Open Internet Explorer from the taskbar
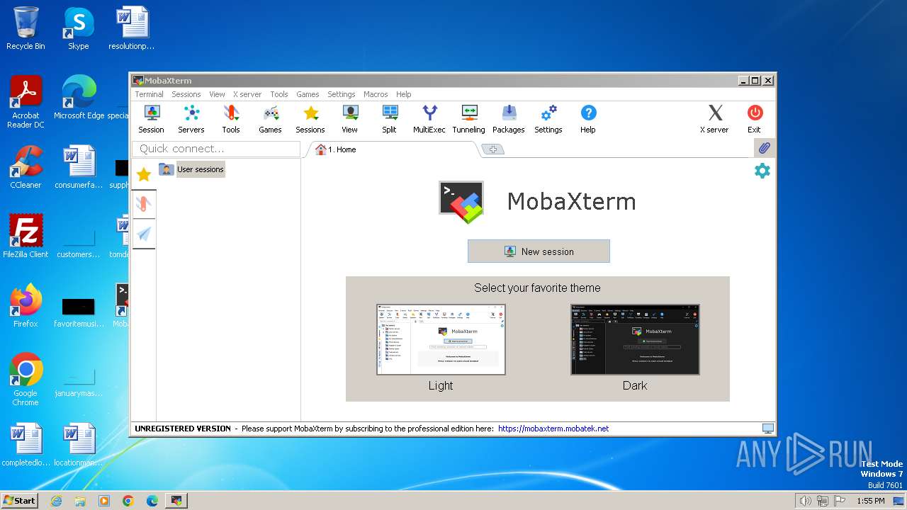907x510 pixels. (x=56, y=501)
